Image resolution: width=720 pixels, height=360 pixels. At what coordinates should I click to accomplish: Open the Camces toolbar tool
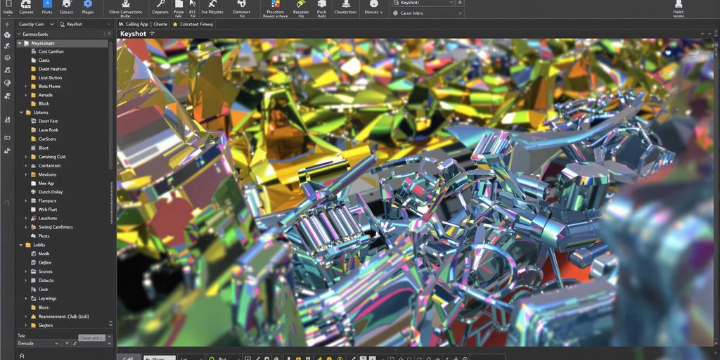(27, 4)
